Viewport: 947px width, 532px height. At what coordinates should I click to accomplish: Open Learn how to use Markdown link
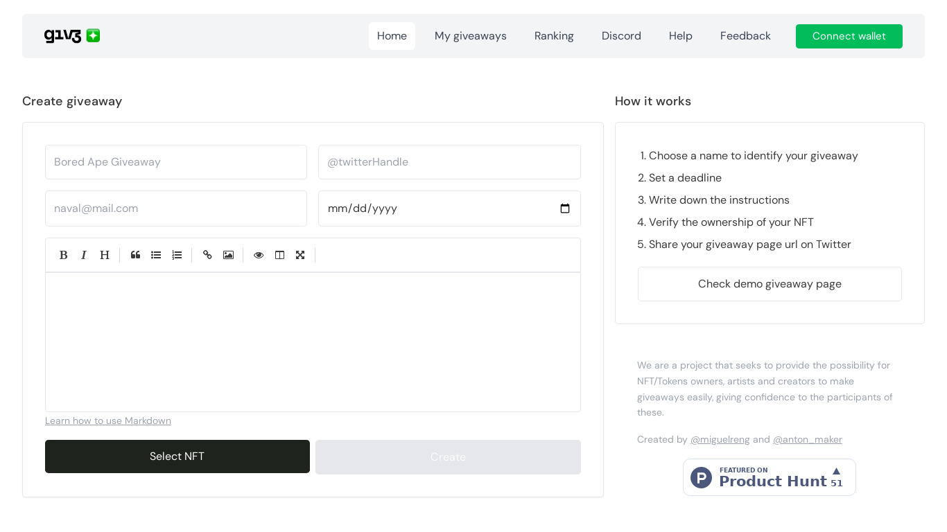108,420
